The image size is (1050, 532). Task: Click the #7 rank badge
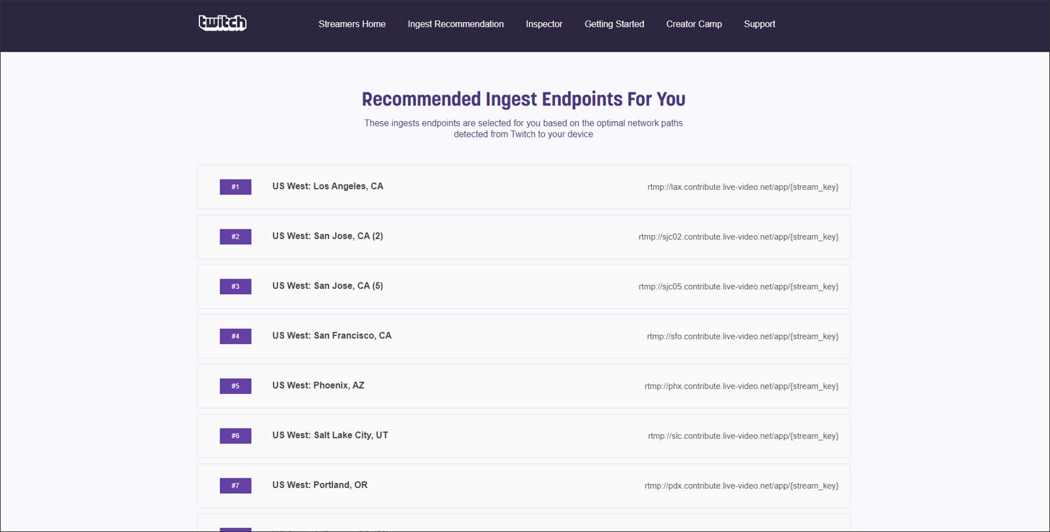click(235, 485)
